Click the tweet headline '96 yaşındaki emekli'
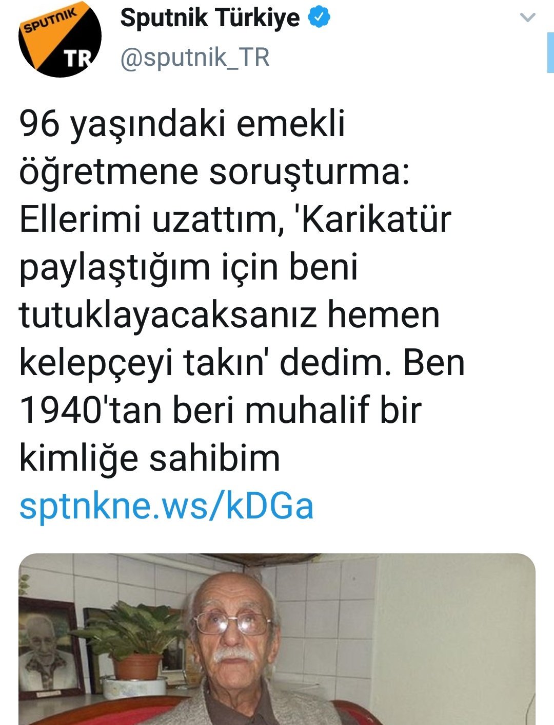 click(x=182, y=125)
